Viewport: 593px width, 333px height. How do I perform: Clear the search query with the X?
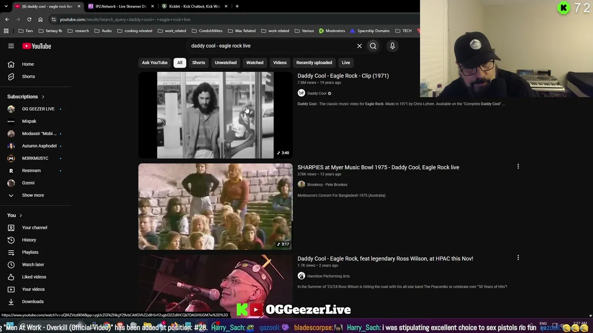[359, 46]
